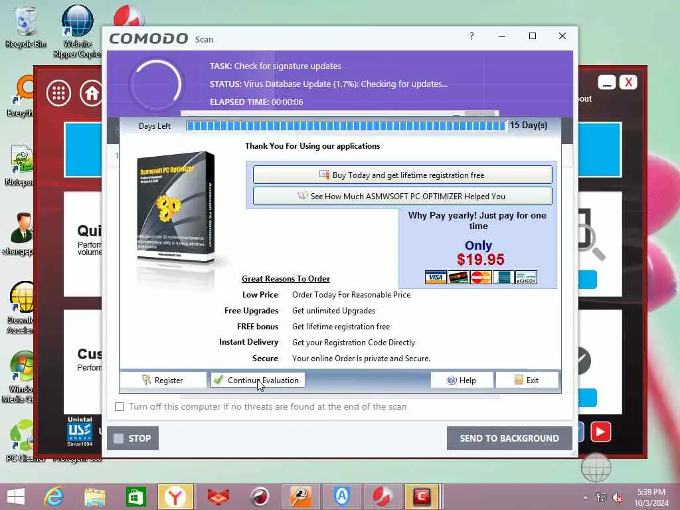Open Internet Explorer from the taskbar
The height and width of the screenshot is (510, 680).
pyautogui.click(x=54, y=497)
